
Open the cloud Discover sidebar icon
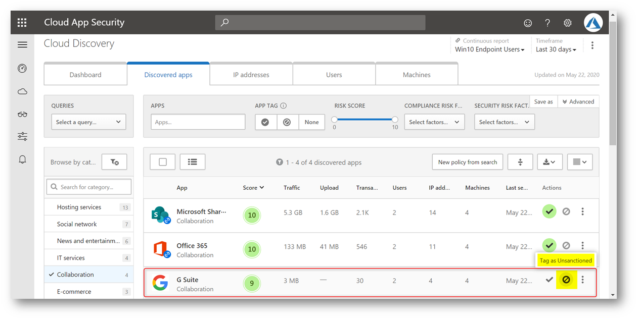coord(22,91)
